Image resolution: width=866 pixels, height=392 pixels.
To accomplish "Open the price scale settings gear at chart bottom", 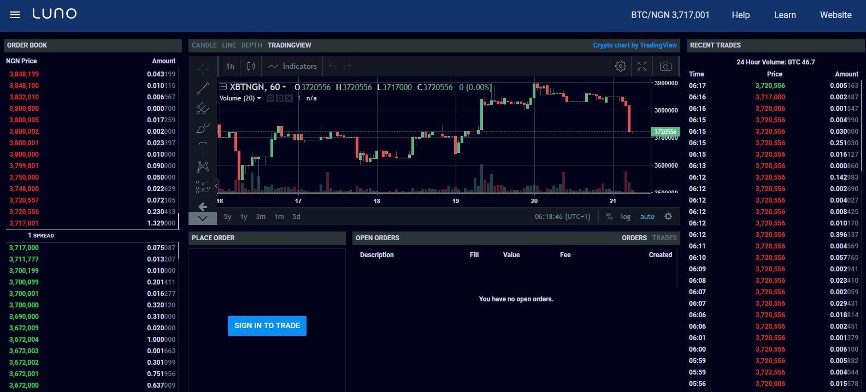I will point(668,217).
